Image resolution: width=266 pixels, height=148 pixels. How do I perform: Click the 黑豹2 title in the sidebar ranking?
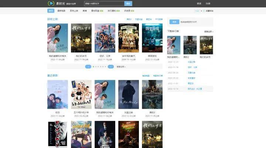(x=186, y=57)
